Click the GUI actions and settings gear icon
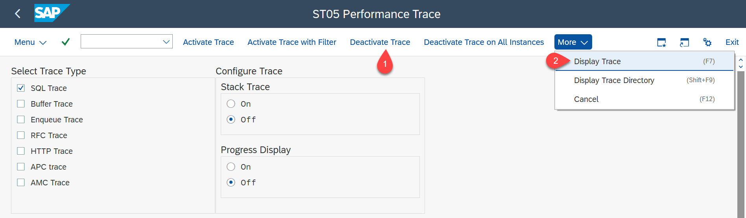Viewport: 746px width, 218px height. (707, 42)
